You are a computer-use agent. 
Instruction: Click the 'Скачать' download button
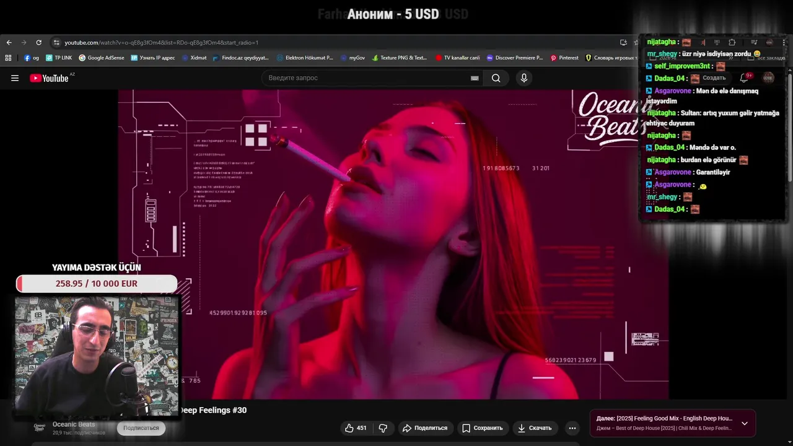[x=535, y=428]
